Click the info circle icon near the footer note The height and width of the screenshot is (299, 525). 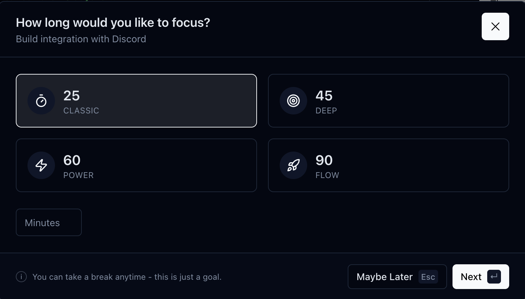coord(21,277)
